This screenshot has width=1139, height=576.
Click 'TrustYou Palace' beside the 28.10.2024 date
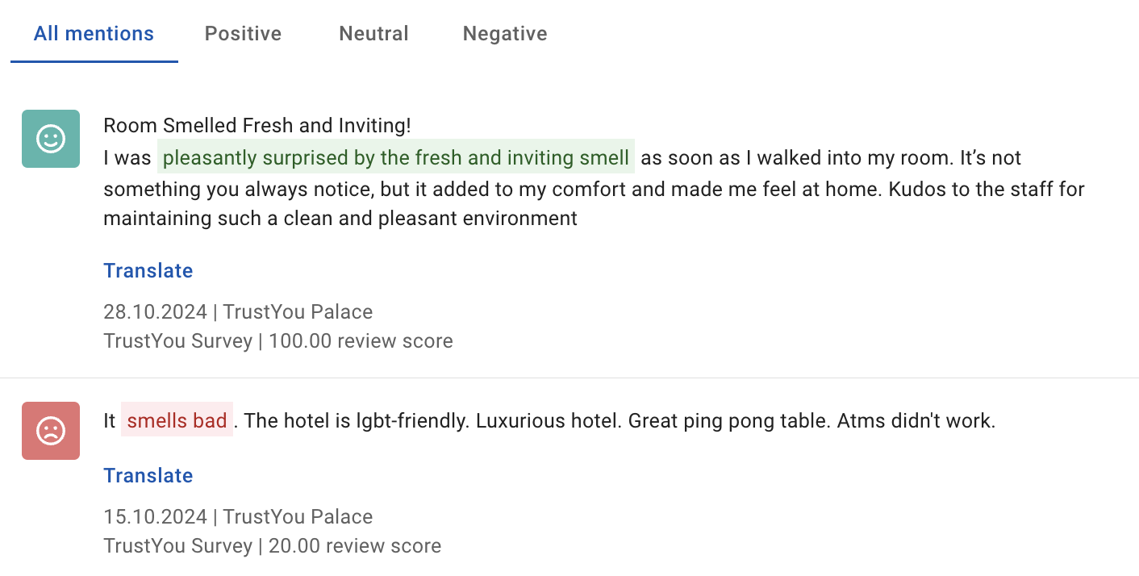(298, 312)
